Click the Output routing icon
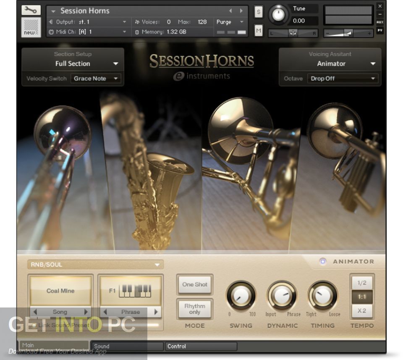 point(51,22)
